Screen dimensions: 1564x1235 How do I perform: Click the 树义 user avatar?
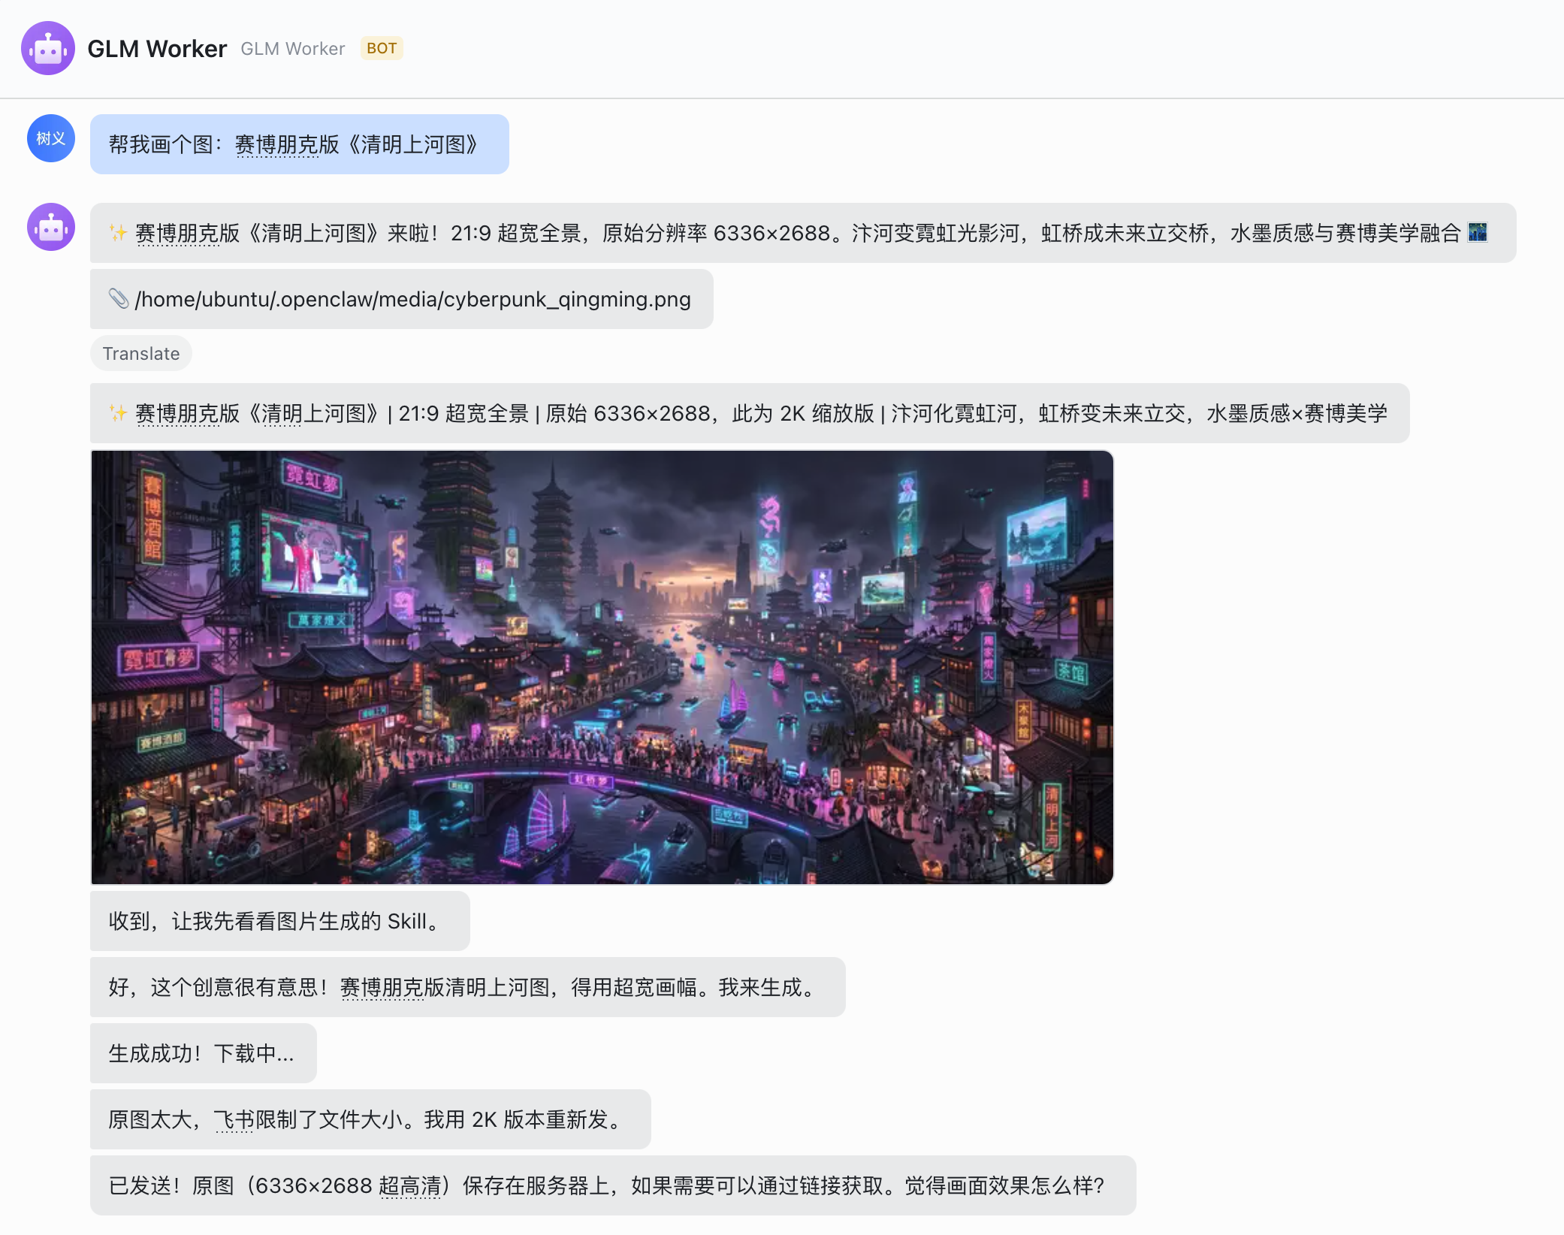point(51,138)
